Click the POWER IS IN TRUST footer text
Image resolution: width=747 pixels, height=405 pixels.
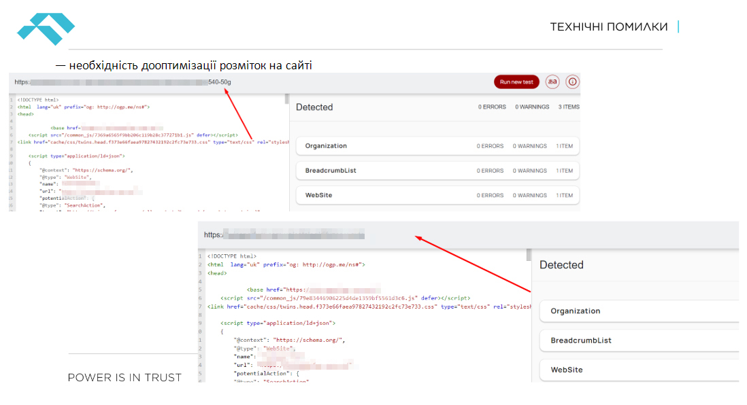(x=124, y=377)
